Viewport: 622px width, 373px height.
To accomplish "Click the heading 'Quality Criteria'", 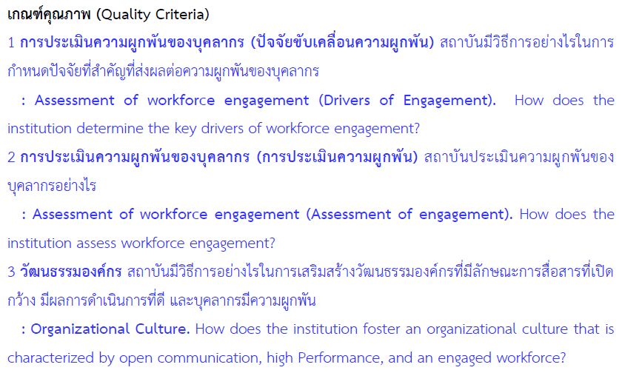I will pos(153,15).
